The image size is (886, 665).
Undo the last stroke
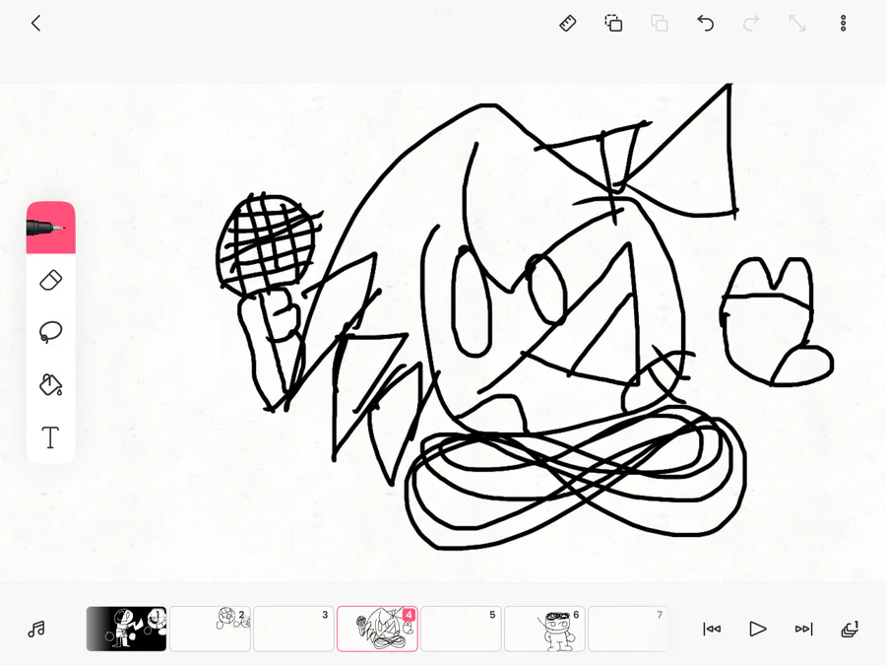(x=705, y=24)
